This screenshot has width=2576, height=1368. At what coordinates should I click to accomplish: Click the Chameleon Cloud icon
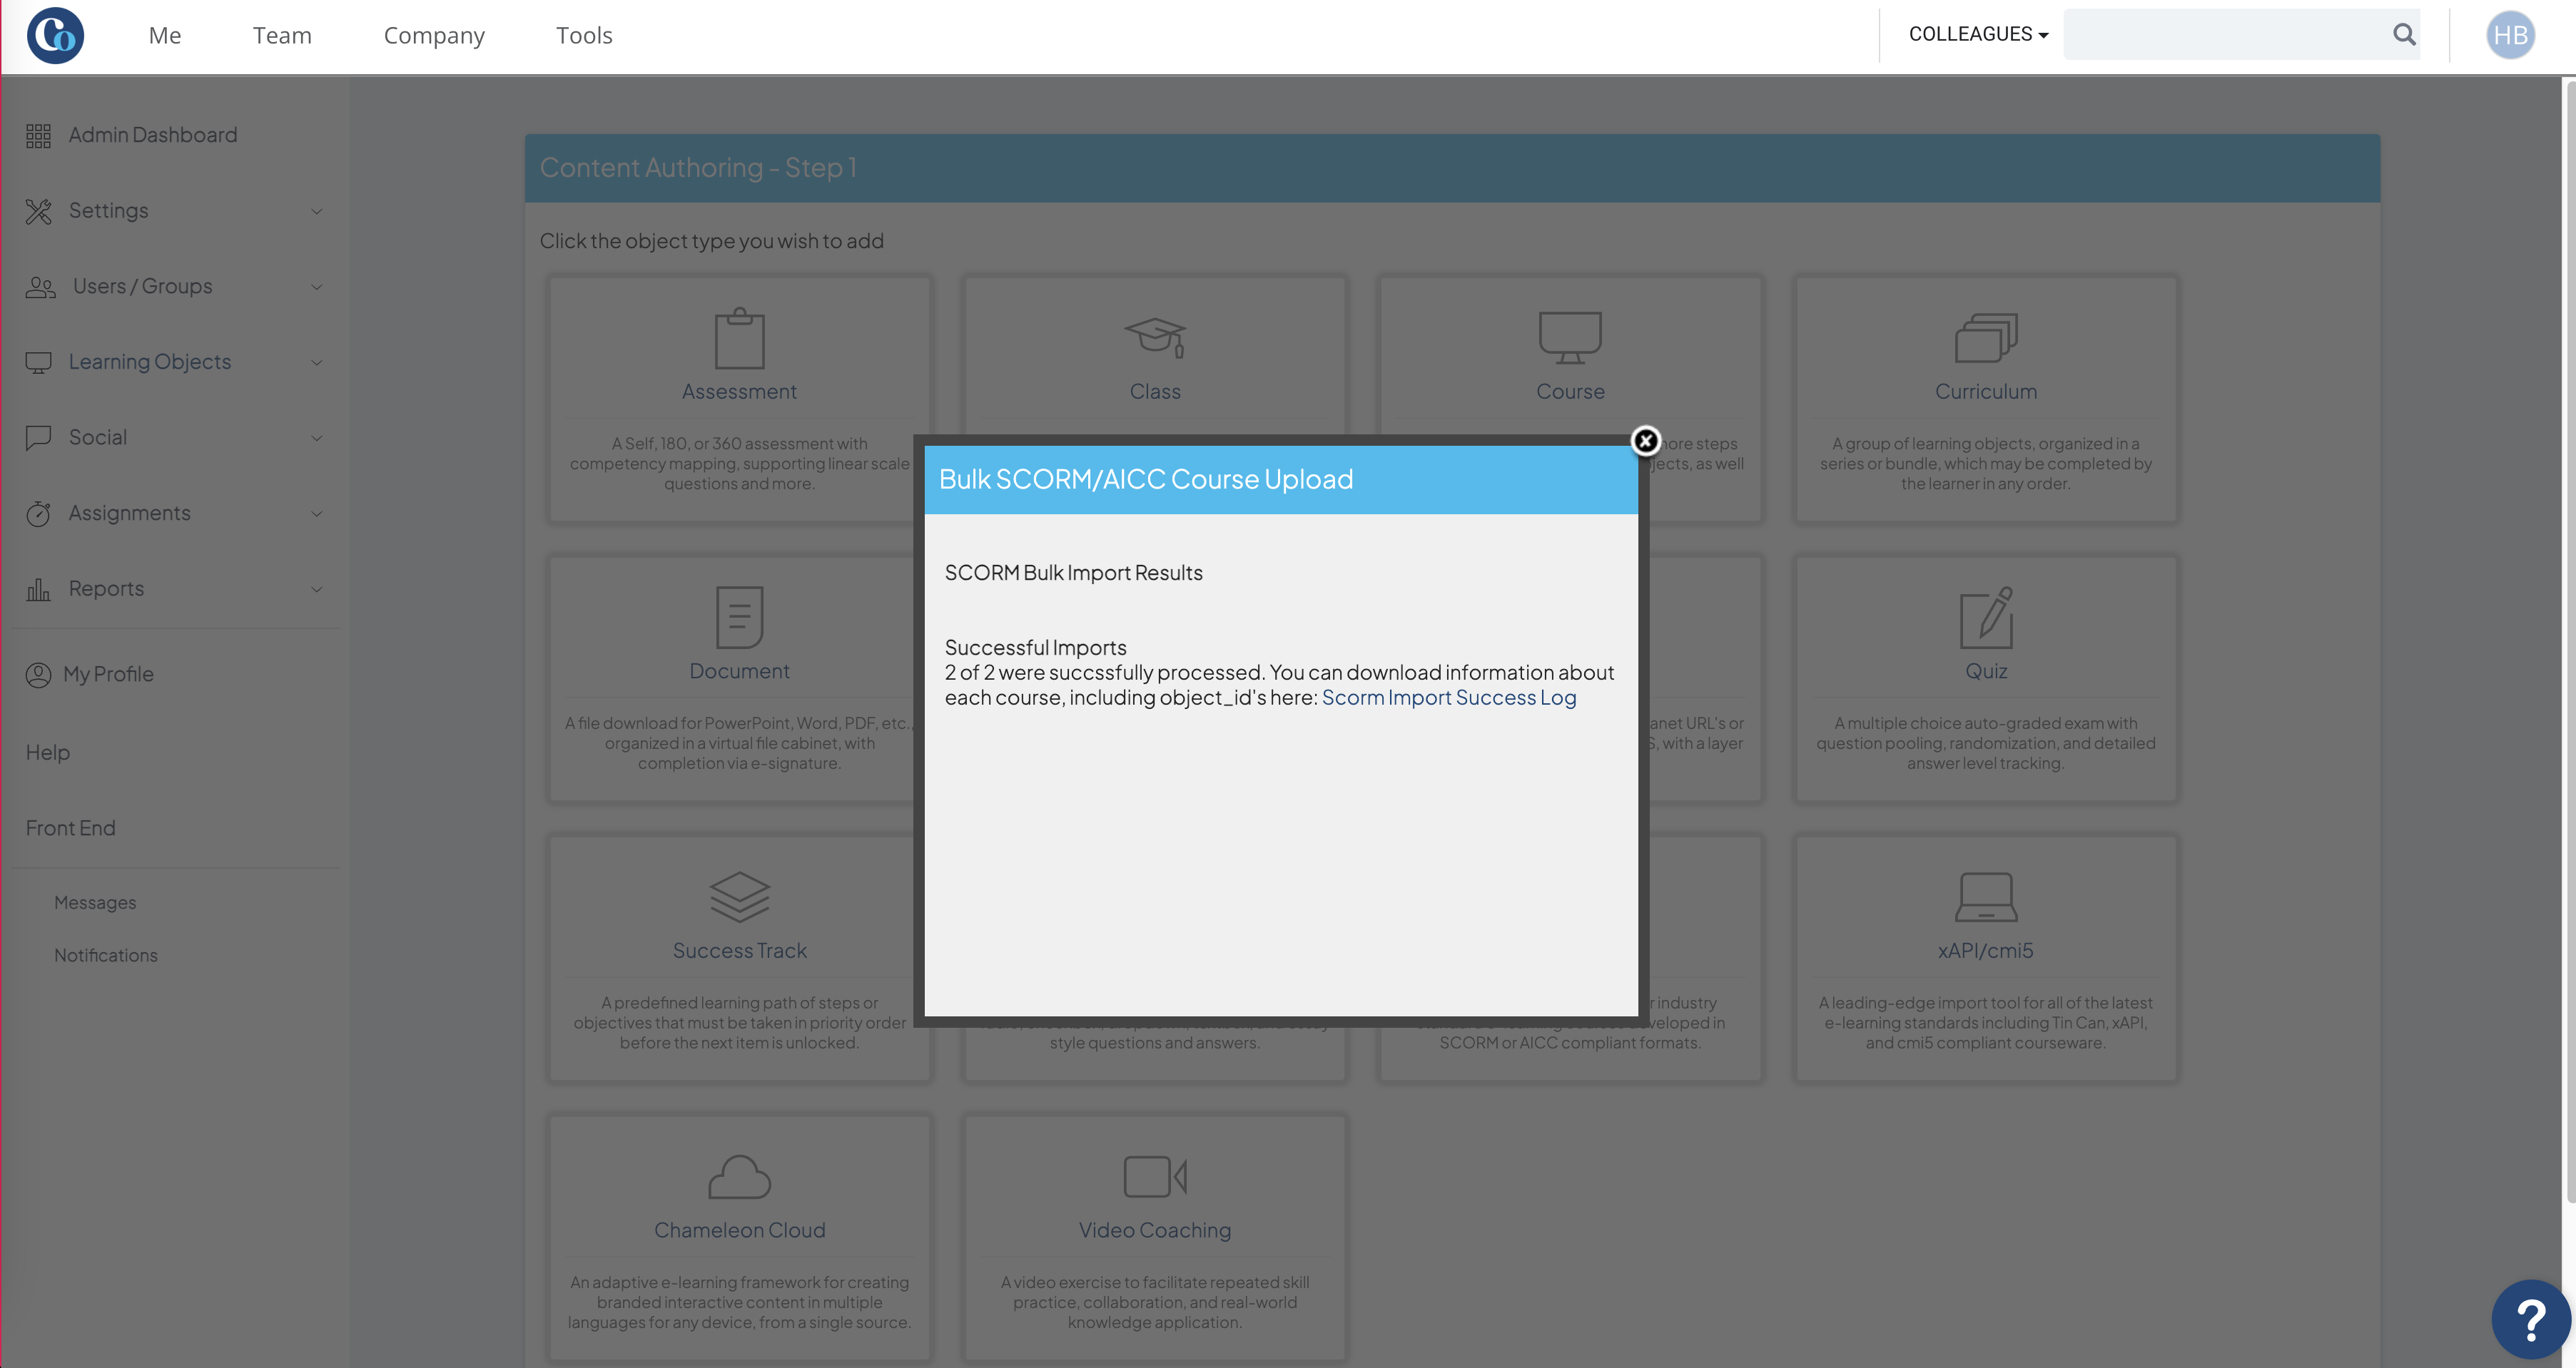point(739,1176)
